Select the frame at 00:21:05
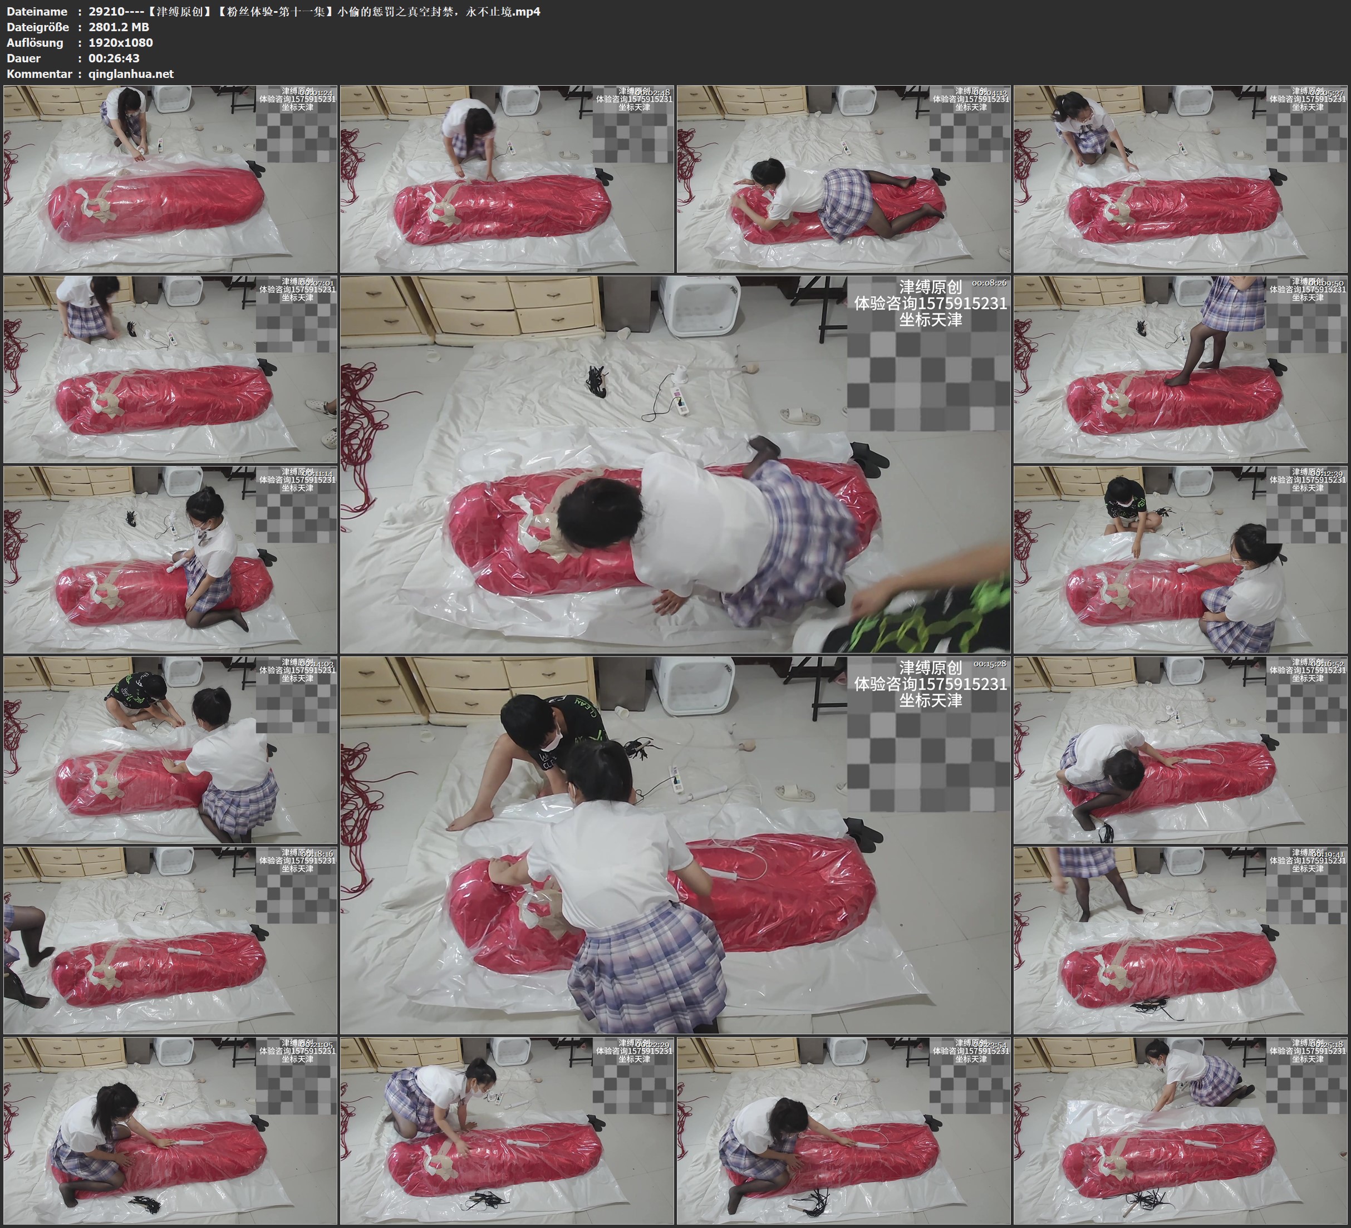 (170, 1131)
